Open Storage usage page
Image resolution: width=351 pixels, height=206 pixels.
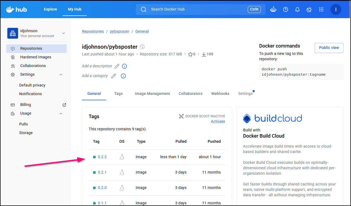[26, 133]
